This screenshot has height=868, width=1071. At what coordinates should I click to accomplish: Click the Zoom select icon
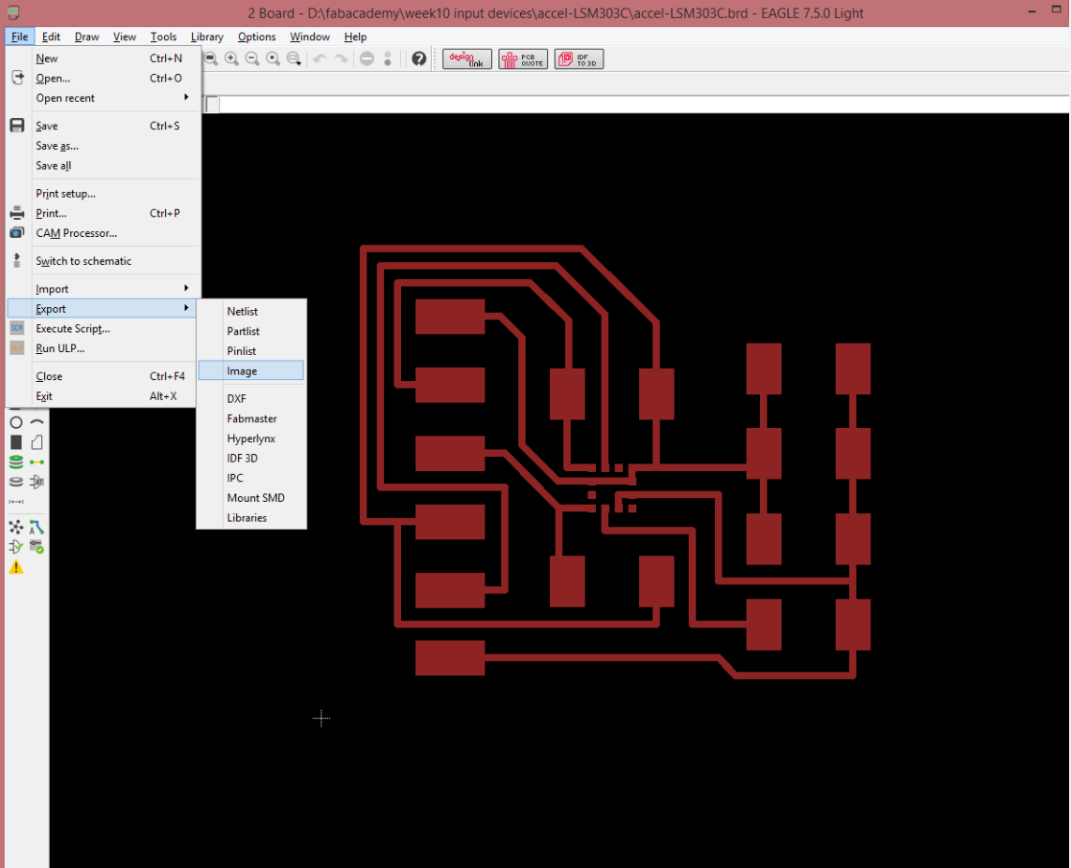click(293, 59)
